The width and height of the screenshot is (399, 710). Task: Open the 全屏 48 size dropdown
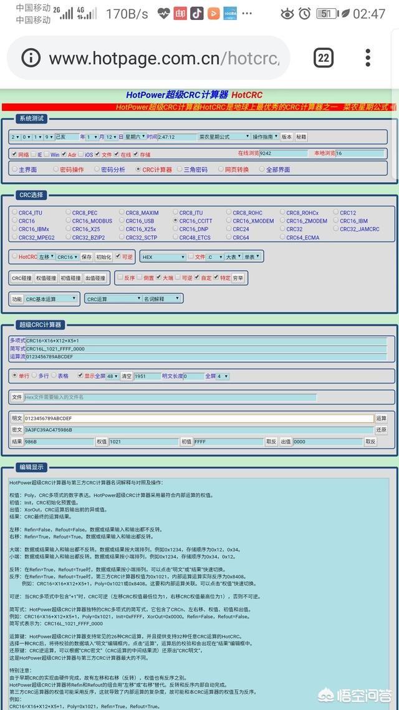tap(113, 376)
